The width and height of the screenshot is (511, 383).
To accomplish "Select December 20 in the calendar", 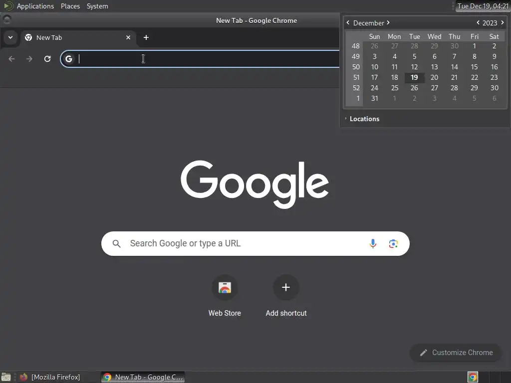I will pyautogui.click(x=434, y=77).
